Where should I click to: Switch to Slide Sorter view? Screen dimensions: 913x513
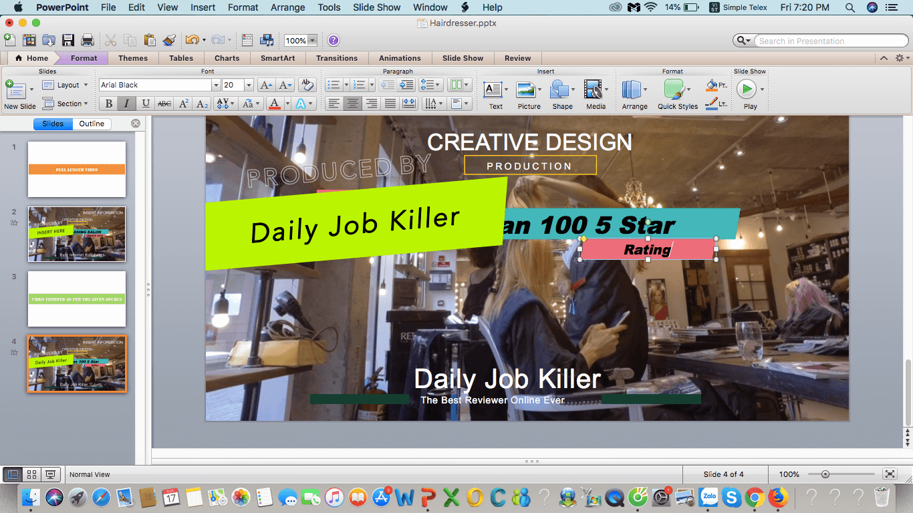31,474
